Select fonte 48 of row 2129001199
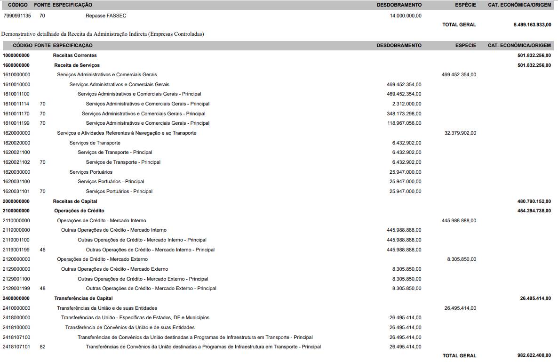This screenshot has width=558, height=363. pyautogui.click(x=43, y=288)
